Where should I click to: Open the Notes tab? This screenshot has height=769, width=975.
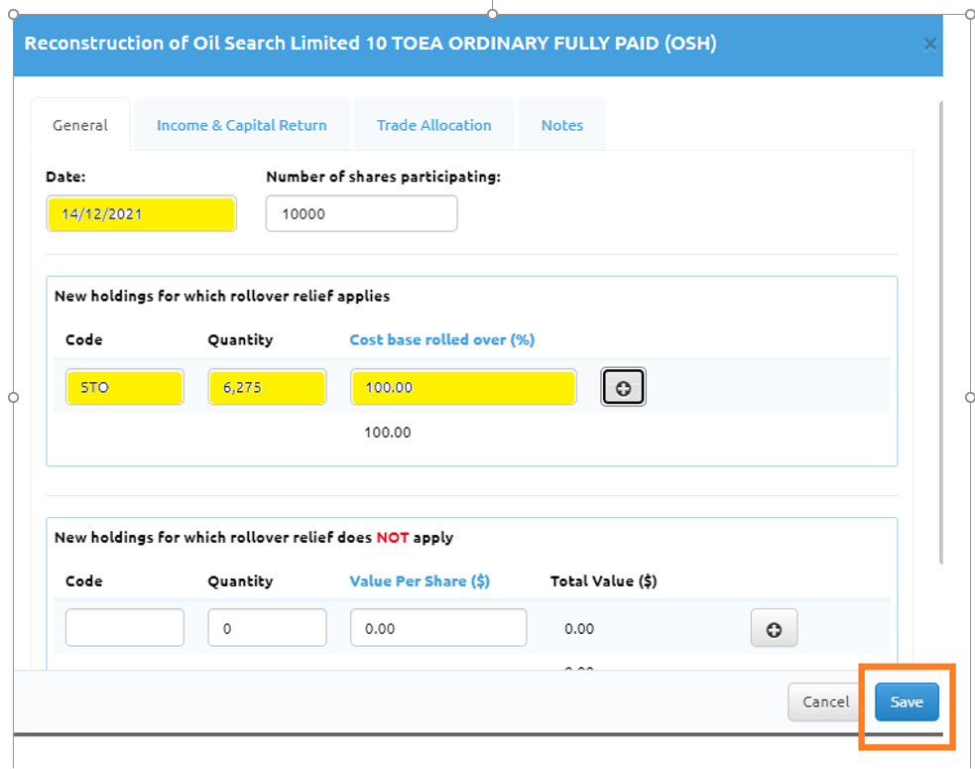562,125
